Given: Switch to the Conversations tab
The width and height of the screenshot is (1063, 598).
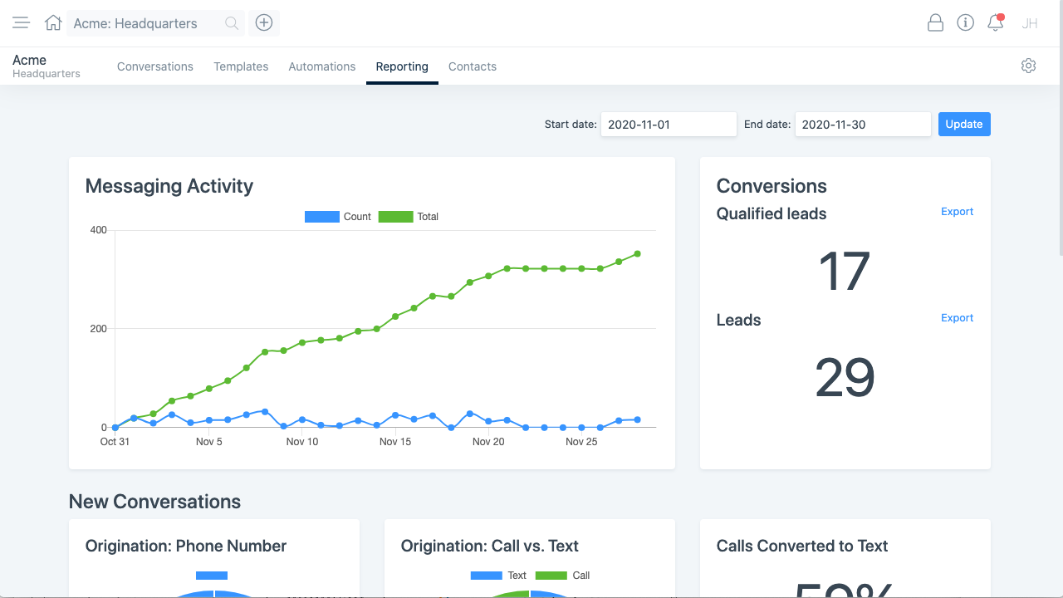Looking at the screenshot, I should tap(155, 66).
